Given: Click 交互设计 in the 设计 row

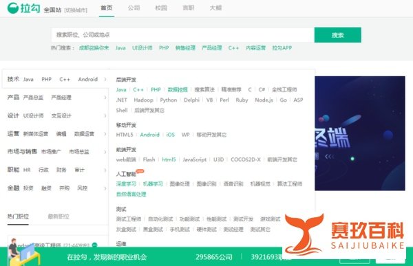Looking at the screenshot, I should pos(61,115).
